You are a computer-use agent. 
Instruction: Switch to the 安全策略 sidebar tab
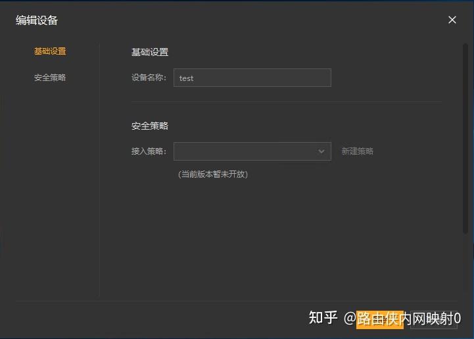coord(50,78)
